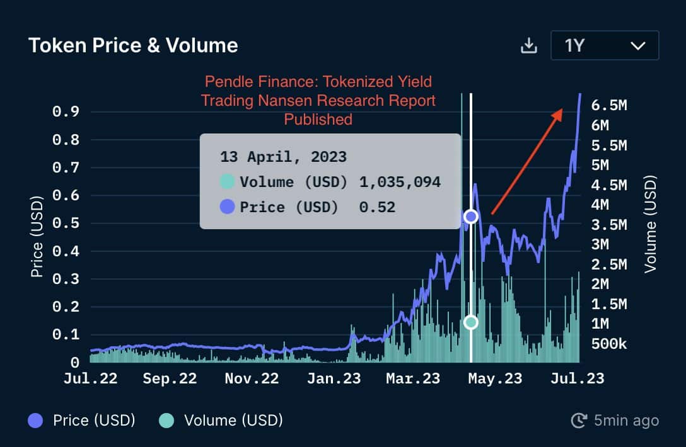
Task: Click the Jul.22 x-axis label
Action: tap(91, 378)
